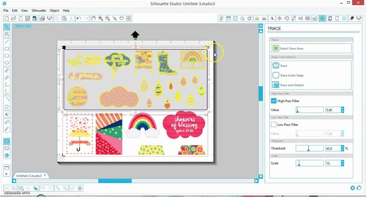Click the Threshold slider
The image size is (366, 197).
310,148
